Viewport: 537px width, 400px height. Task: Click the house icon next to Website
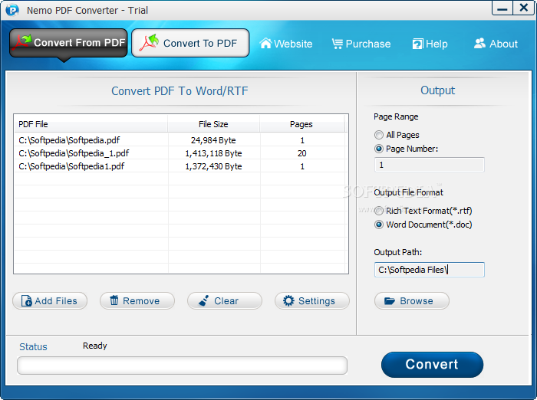265,43
